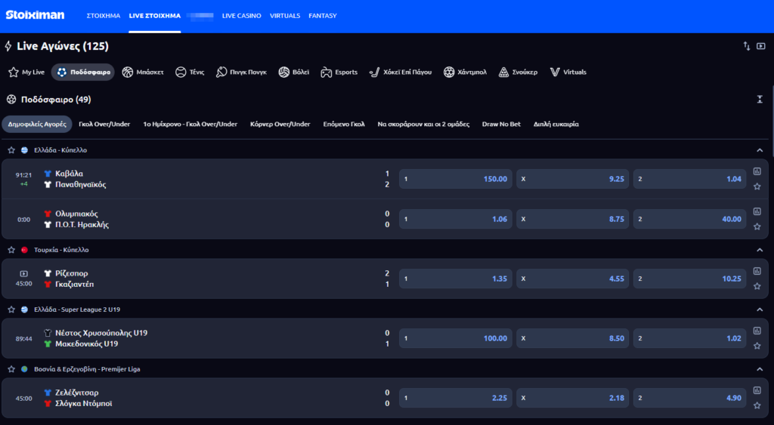Star the Τουρκία - Κύπελλο league
This screenshot has width=774, height=425.
tap(11, 250)
